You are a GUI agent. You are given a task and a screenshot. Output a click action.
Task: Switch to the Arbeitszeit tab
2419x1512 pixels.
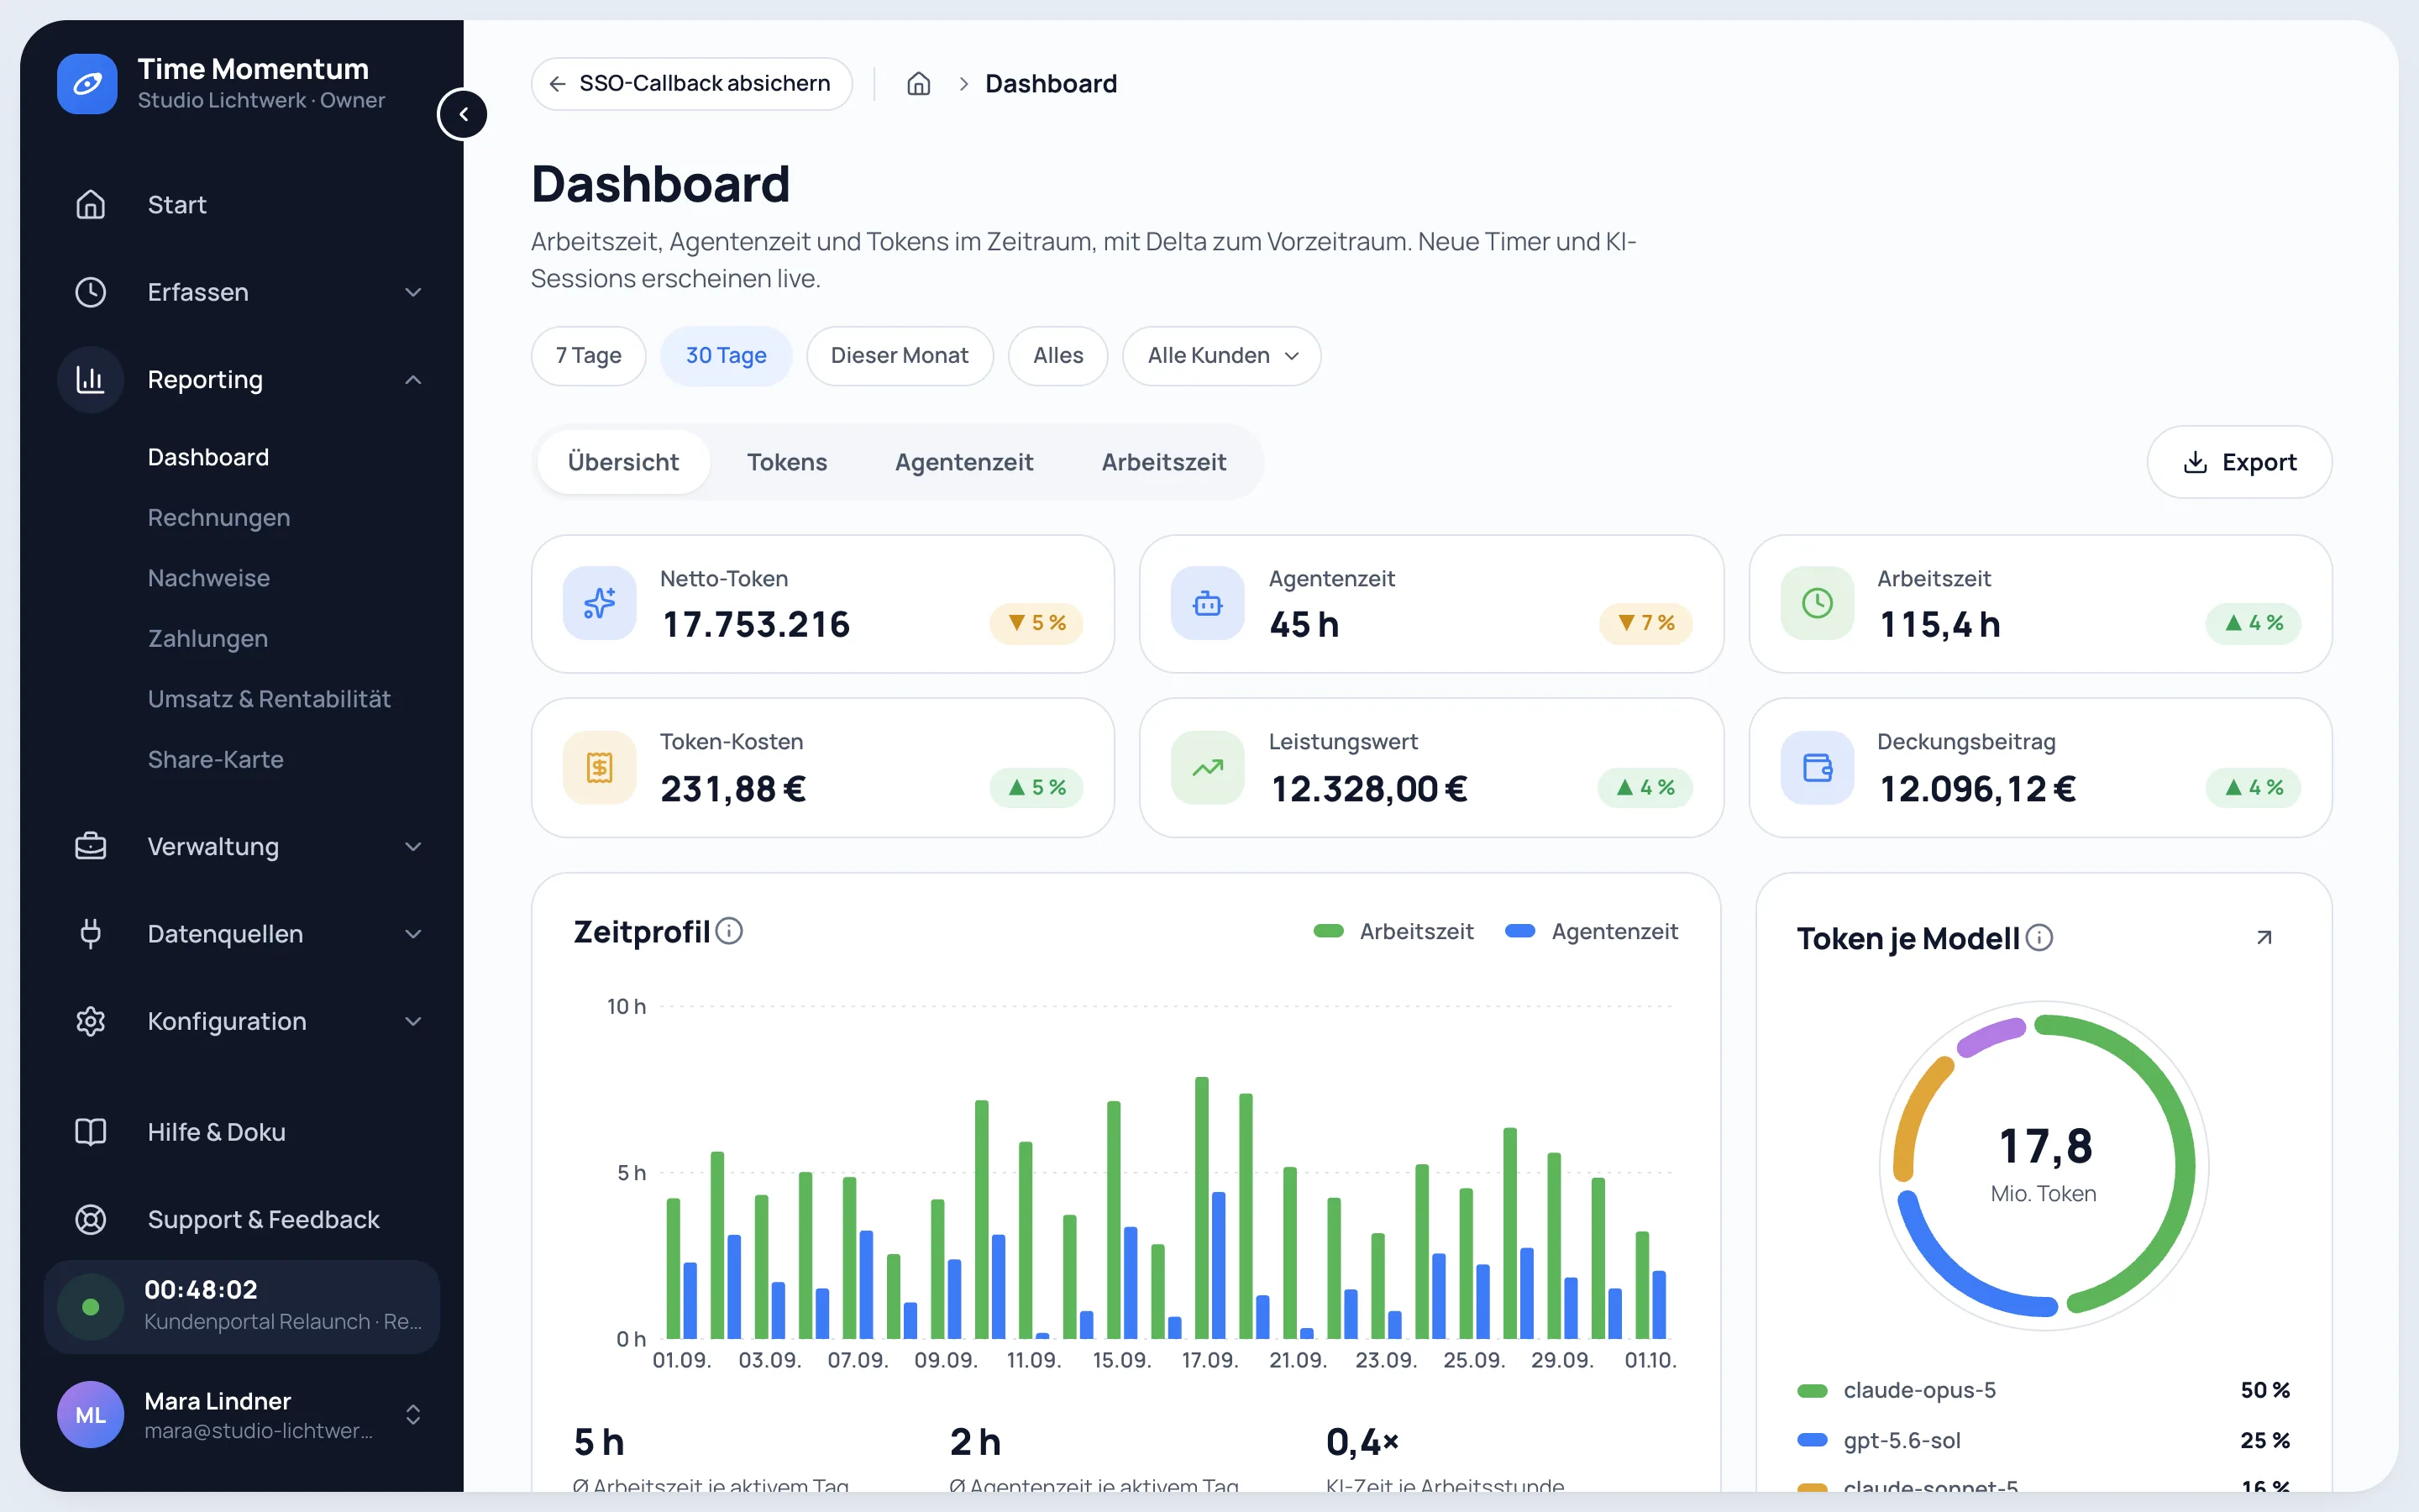(x=1163, y=462)
